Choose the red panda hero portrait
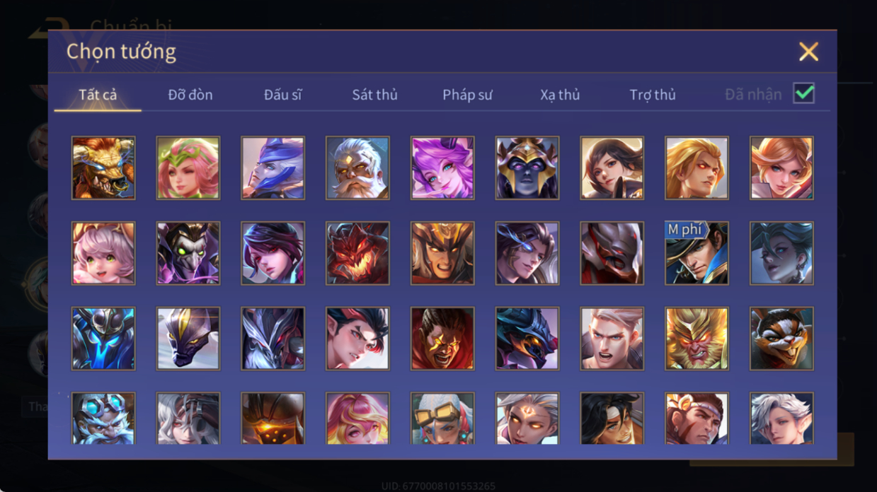 click(781, 339)
